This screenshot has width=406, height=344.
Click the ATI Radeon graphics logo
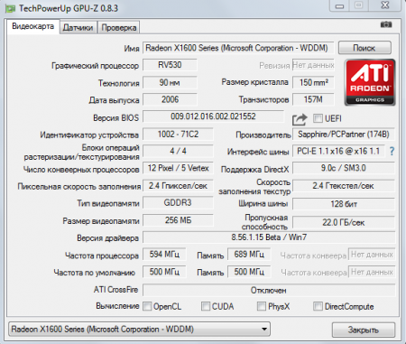click(x=370, y=82)
